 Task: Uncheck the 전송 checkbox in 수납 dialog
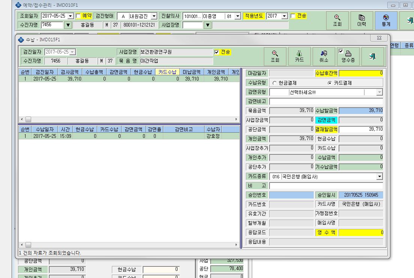(x=217, y=52)
